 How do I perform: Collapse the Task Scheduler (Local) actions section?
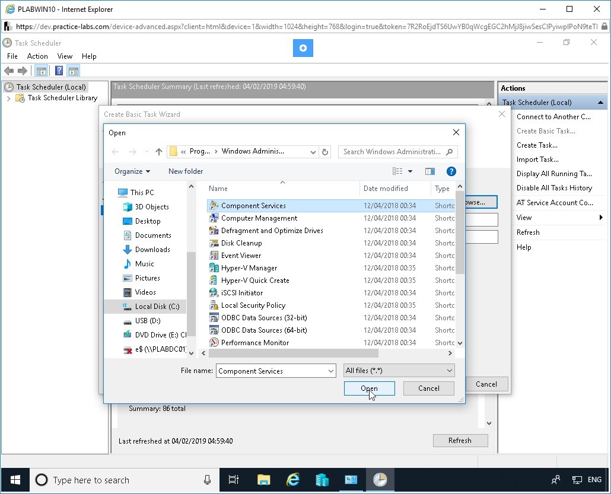pyautogui.click(x=600, y=103)
